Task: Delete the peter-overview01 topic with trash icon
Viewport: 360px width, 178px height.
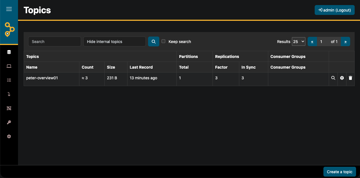Action: (x=350, y=78)
